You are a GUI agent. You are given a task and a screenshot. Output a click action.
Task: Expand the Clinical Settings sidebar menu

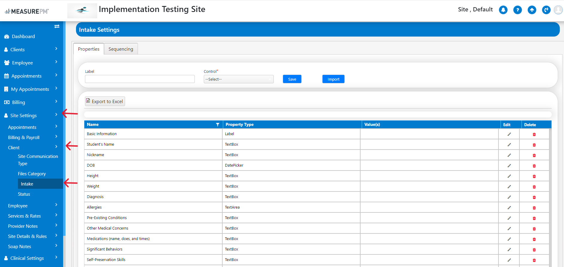tap(31, 258)
